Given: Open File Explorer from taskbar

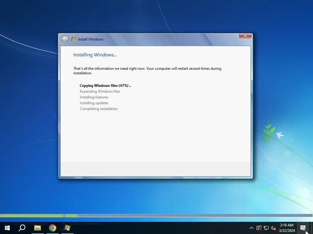Looking at the screenshot, I should 37,228.
